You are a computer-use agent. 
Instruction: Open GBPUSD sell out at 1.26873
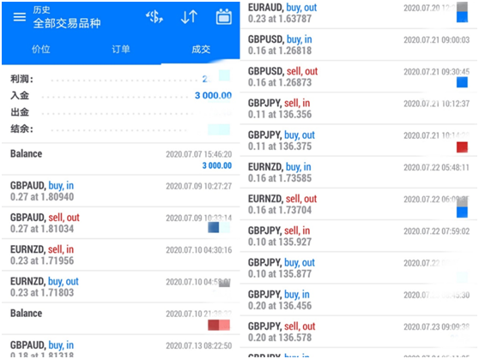[x=359, y=77]
